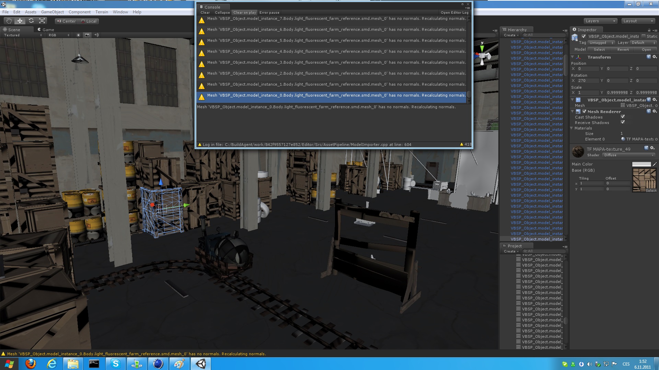Image resolution: width=659 pixels, height=370 pixels.
Task: Open Mesh Renderer help icon
Action: (648, 111)
